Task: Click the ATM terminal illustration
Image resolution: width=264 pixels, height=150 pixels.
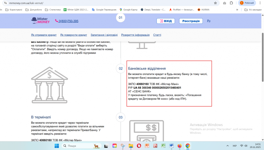Action: click(x=146, y=130)
